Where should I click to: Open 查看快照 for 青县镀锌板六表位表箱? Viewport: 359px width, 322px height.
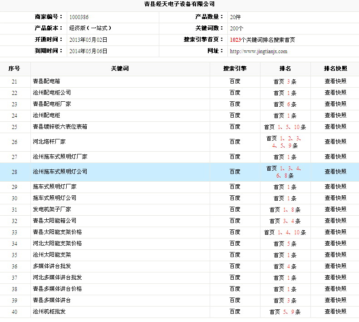pos(335,127)
